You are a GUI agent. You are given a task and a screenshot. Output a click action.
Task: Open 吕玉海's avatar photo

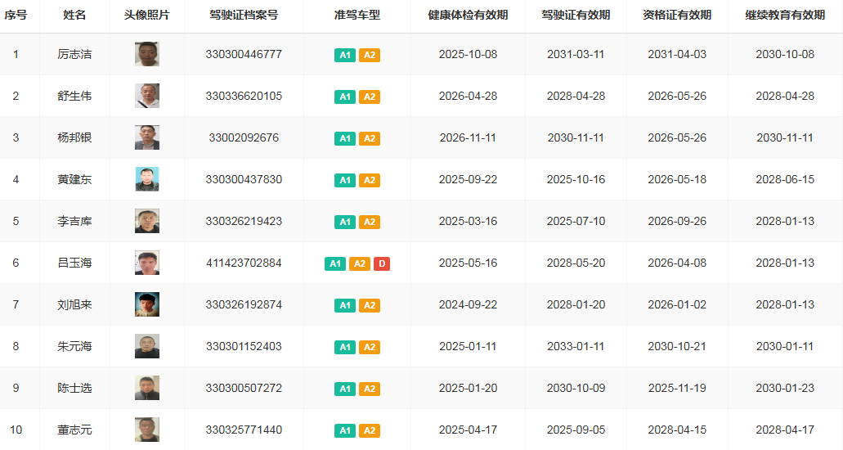click(147, 263)
